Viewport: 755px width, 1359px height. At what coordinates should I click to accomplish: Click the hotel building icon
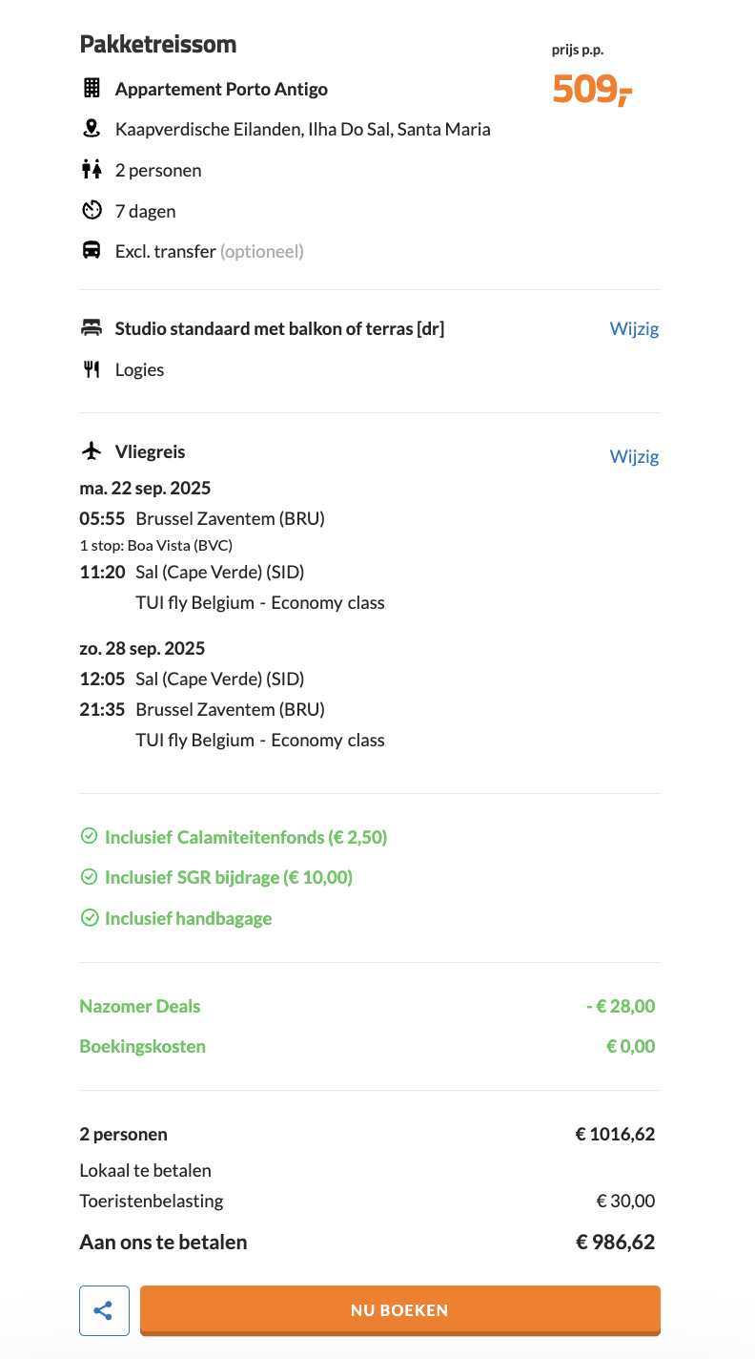92,89
